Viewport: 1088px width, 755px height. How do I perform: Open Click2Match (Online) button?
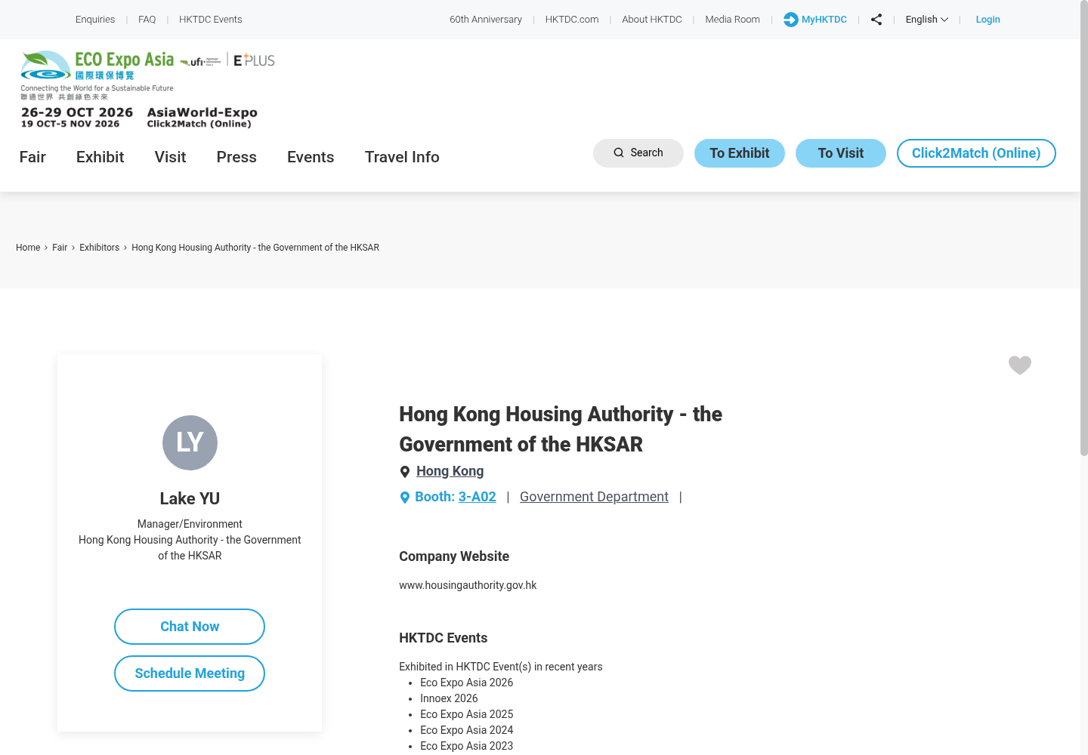tap(976, 153)
